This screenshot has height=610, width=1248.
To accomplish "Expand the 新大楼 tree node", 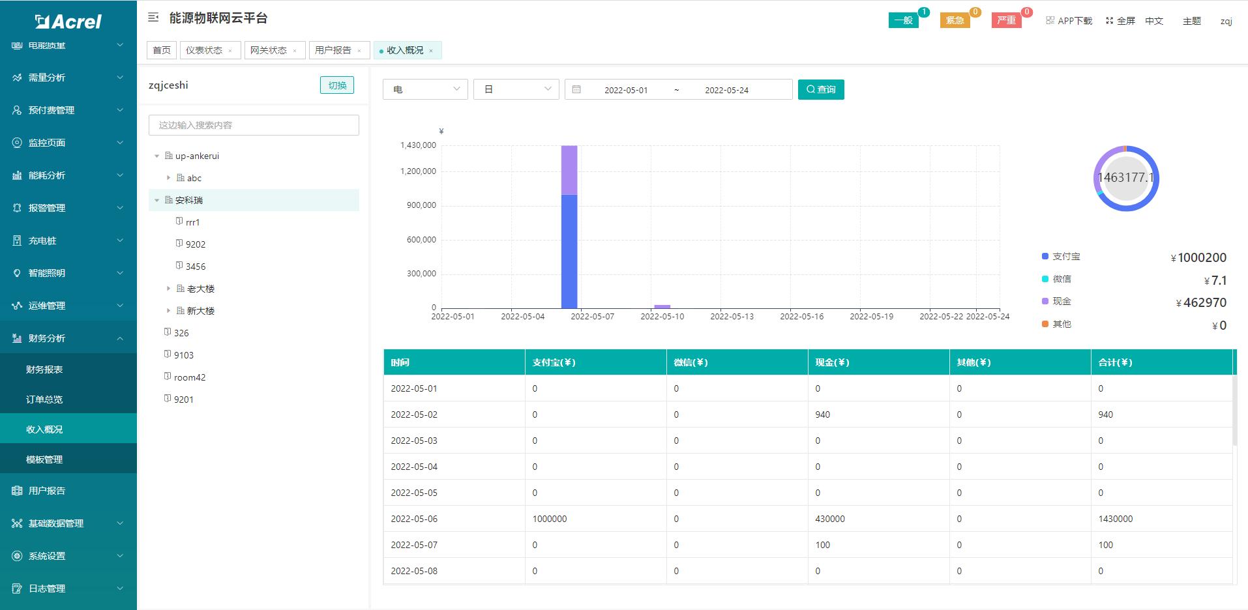I will [x=169, y=311].
